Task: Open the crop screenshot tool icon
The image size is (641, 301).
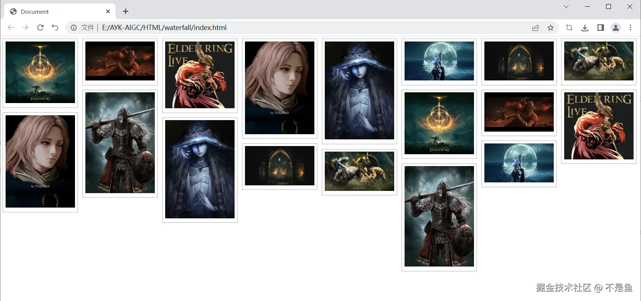Action: 569,27
